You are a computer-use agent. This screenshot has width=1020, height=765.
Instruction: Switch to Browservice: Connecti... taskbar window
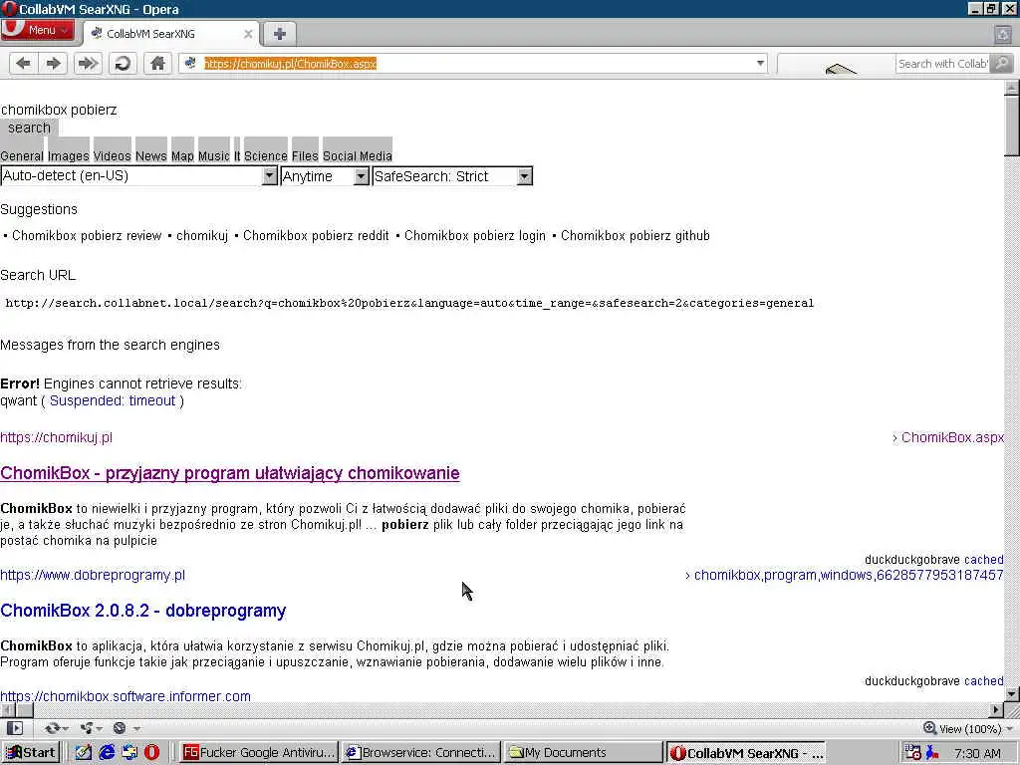coord(421,753)
